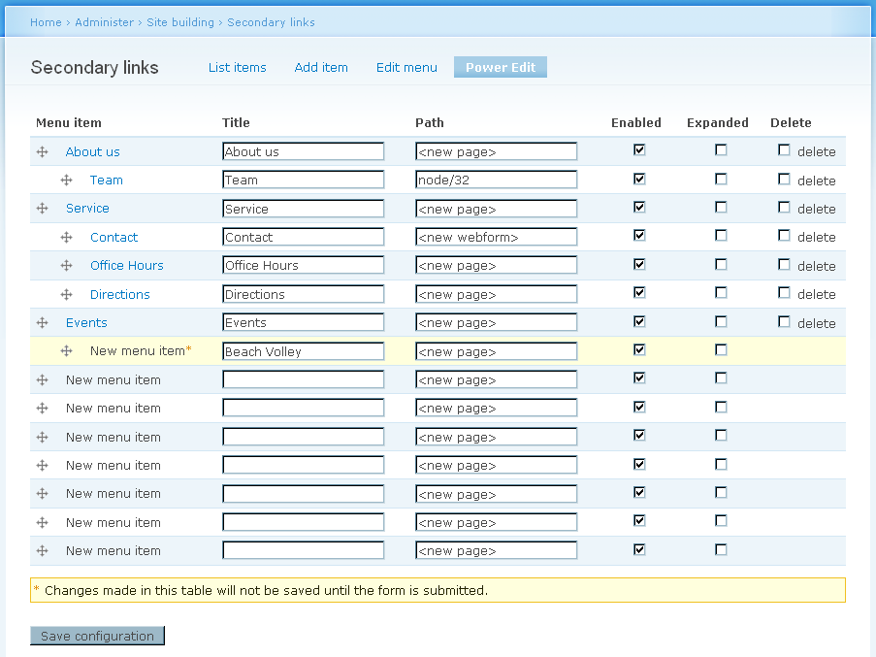Click the Beach Volley title field
The height and width of the screenshot is (657, 876).
[x=304, y=351]
